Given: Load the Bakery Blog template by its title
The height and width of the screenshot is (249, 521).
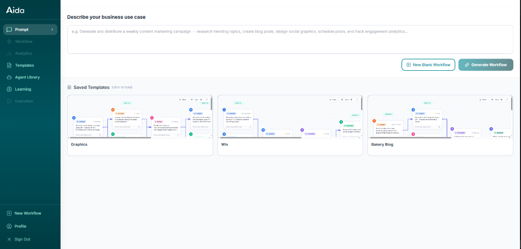Looking at the screenshot, I should tap(382, 145).
